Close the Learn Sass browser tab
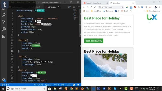This screenshot has height=91, width=162. coord(134,3)
